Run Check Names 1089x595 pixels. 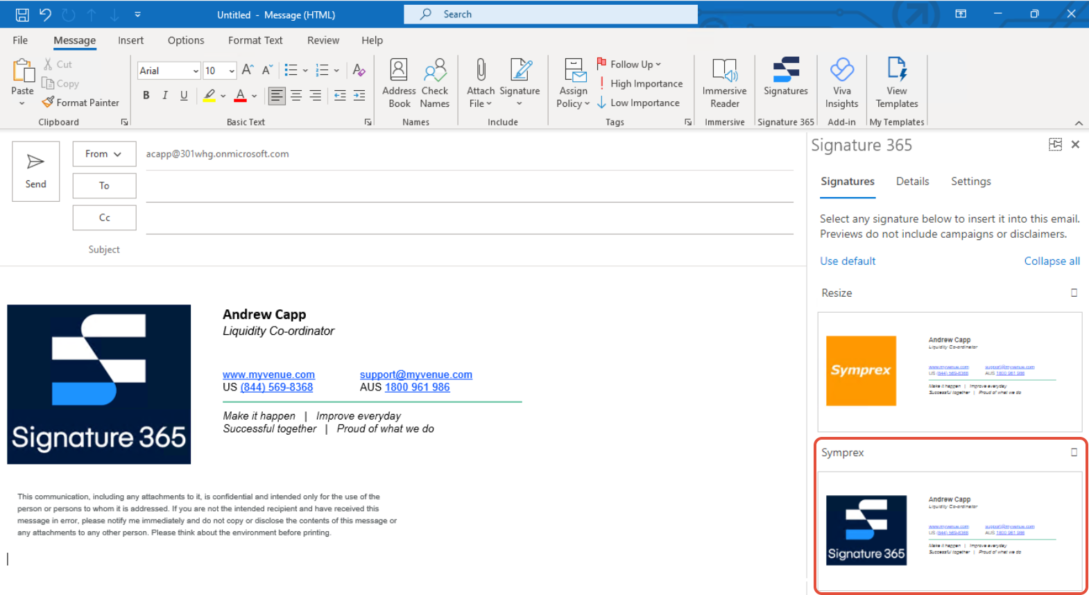[x=435, y=83]
